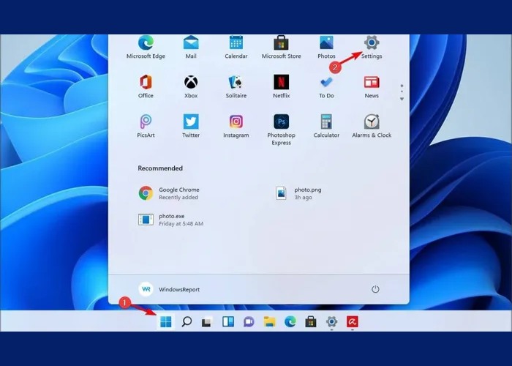
Task: Open recommended Google Chrome item
Action: coord(168,193)
